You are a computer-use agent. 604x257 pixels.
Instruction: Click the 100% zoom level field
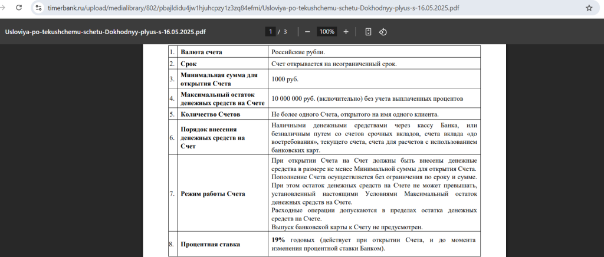click(327, 32)
